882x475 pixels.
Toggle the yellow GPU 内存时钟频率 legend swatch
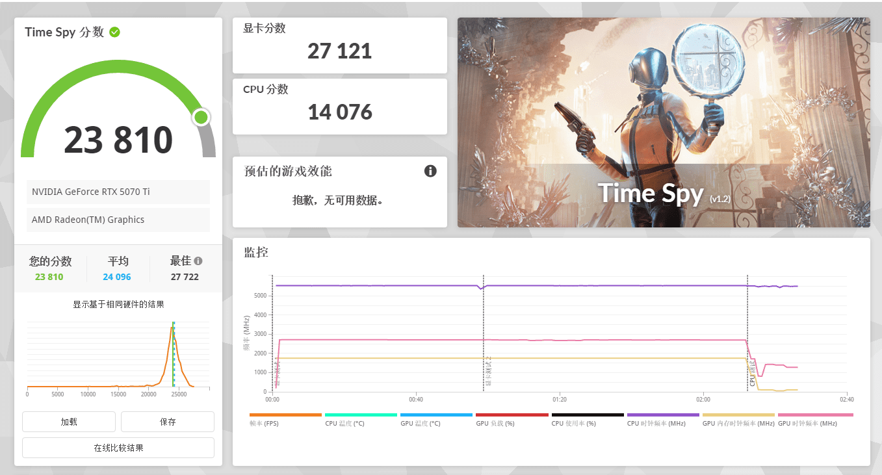click(738, 415)
